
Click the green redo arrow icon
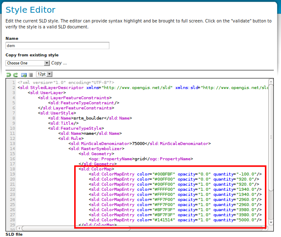click(x=16, y=75)
